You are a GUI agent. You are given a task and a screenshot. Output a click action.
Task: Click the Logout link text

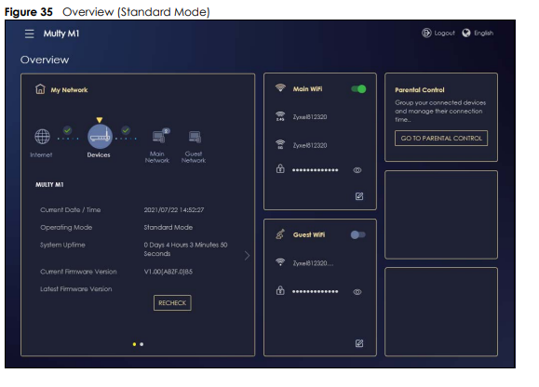tap(444, 33)
